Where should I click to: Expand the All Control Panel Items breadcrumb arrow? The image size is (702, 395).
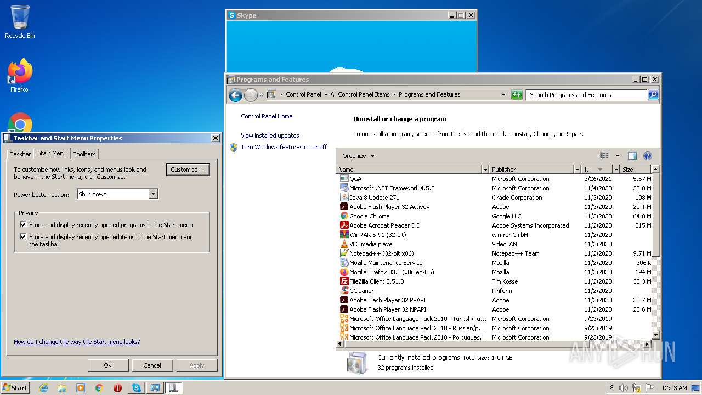pyautogui.click(x=394, y=94)
